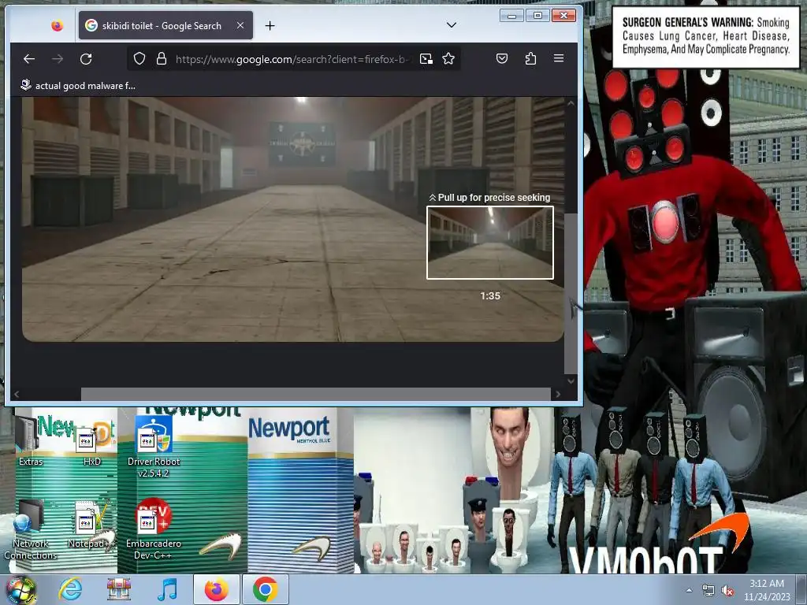Minimize the Firefox window
807x605 pixels.
511,16
